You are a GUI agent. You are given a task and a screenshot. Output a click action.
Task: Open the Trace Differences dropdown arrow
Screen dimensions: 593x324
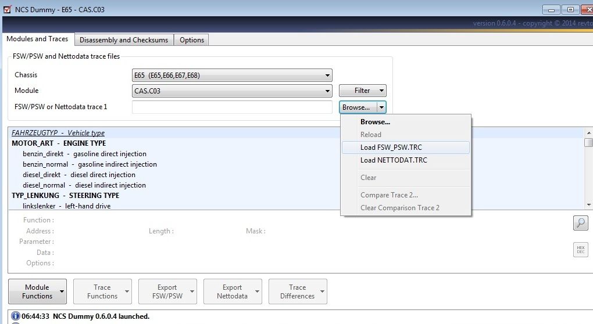click(322, 291)
